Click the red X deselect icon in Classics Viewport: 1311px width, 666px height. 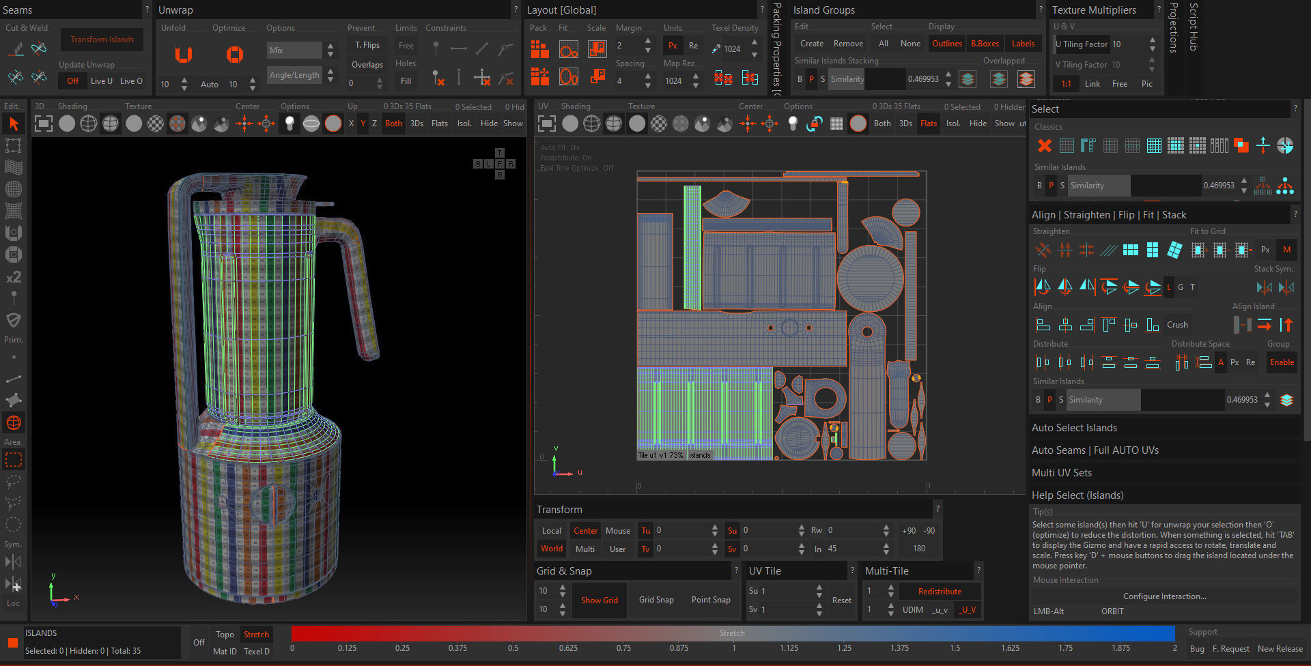coord(1044,145)
